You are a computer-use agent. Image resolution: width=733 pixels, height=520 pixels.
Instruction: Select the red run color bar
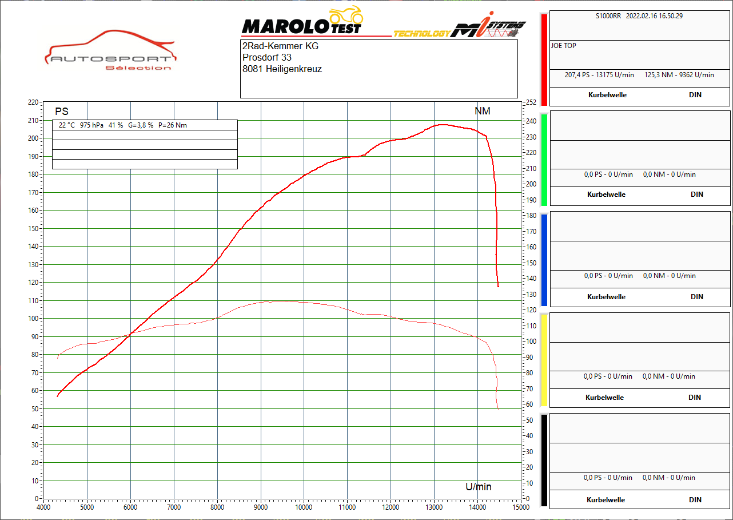point(544,59)
